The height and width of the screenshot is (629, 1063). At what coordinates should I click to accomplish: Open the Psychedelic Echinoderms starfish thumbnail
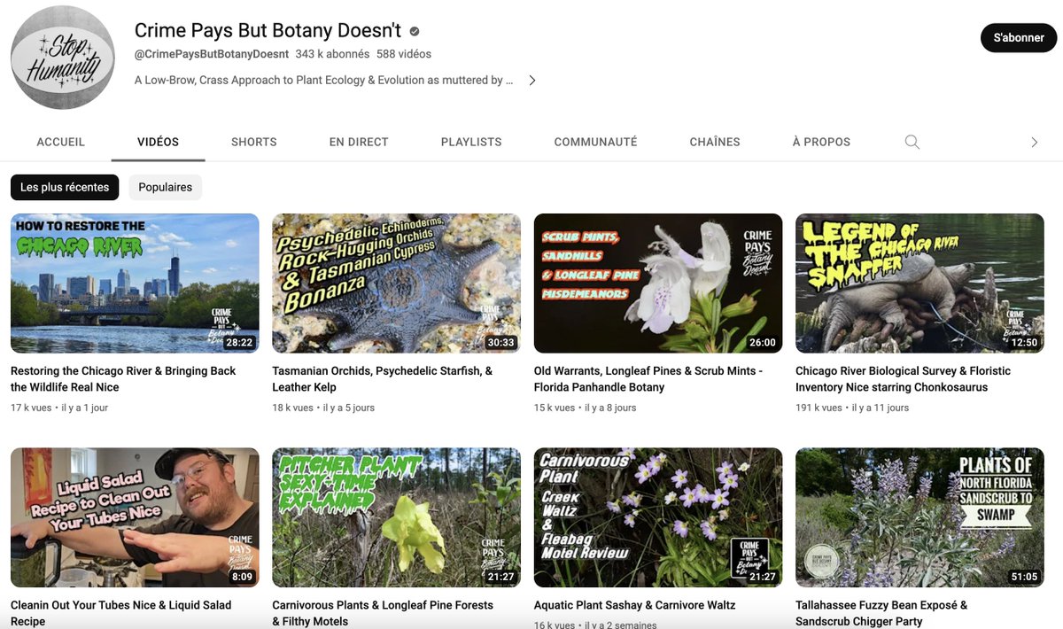click(397, 283)
